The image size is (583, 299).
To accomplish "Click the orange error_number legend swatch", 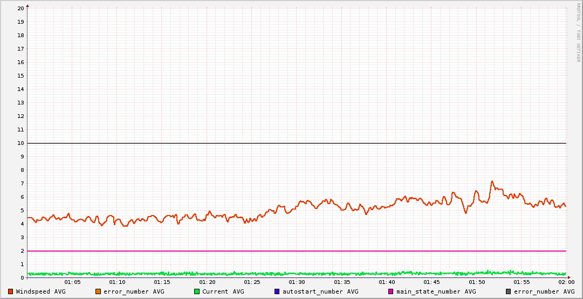I will tap(98, 291).
